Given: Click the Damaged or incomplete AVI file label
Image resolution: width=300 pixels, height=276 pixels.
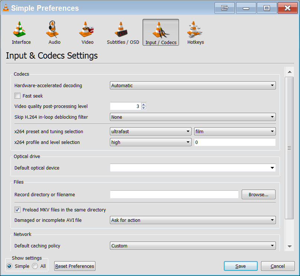Looking at the screenshot, I should (x=48, y=220).
